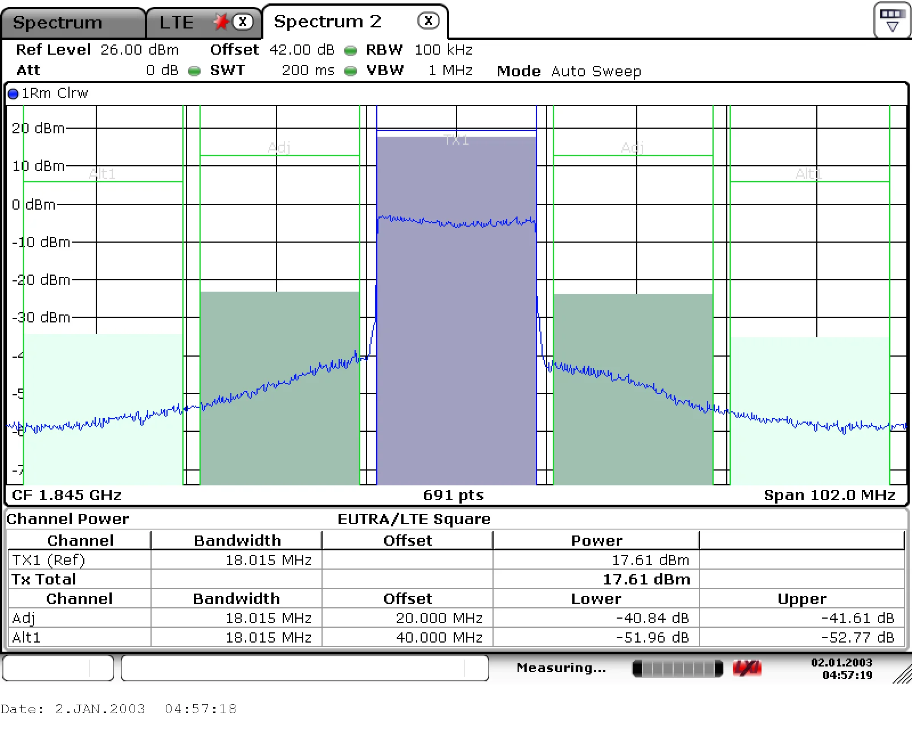The image size is (912, 736).
Task: Click the CF 1.845 GHz label
Action: (67, 495)
